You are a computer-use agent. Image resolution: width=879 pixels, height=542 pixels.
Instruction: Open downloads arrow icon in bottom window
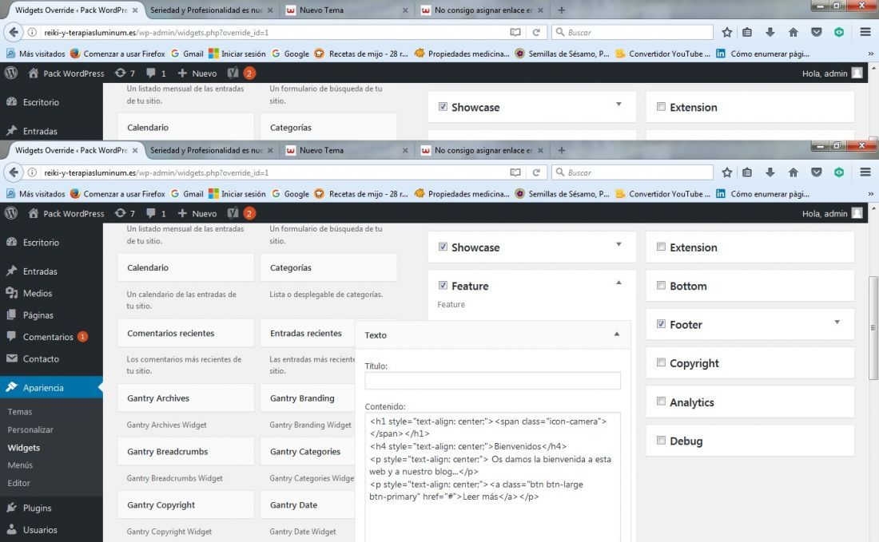[x=770, y=172]
